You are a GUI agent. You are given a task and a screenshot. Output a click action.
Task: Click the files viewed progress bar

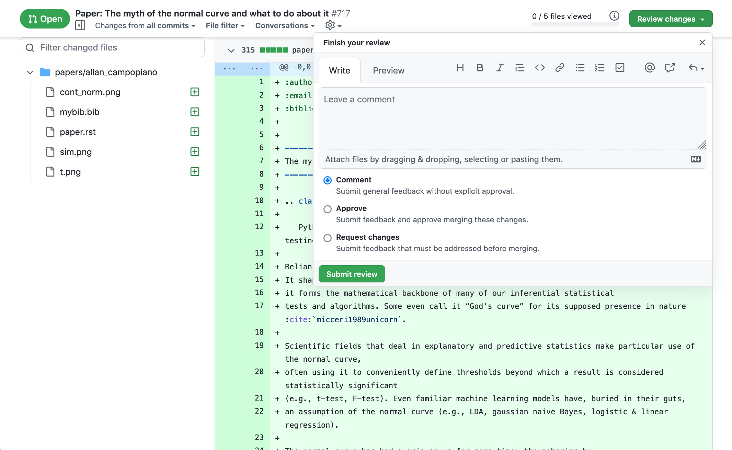click(x=575, y=24)
